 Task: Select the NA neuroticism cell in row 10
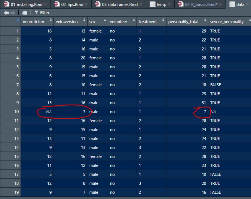pos(37,112)
